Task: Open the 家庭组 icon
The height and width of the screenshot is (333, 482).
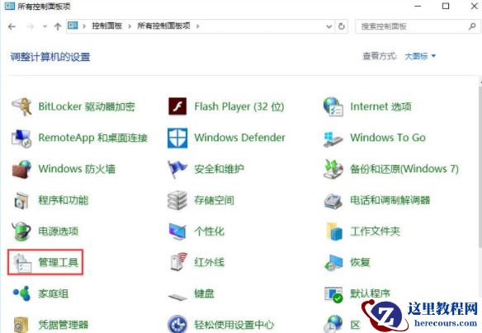Action: (x=21, y=293)
